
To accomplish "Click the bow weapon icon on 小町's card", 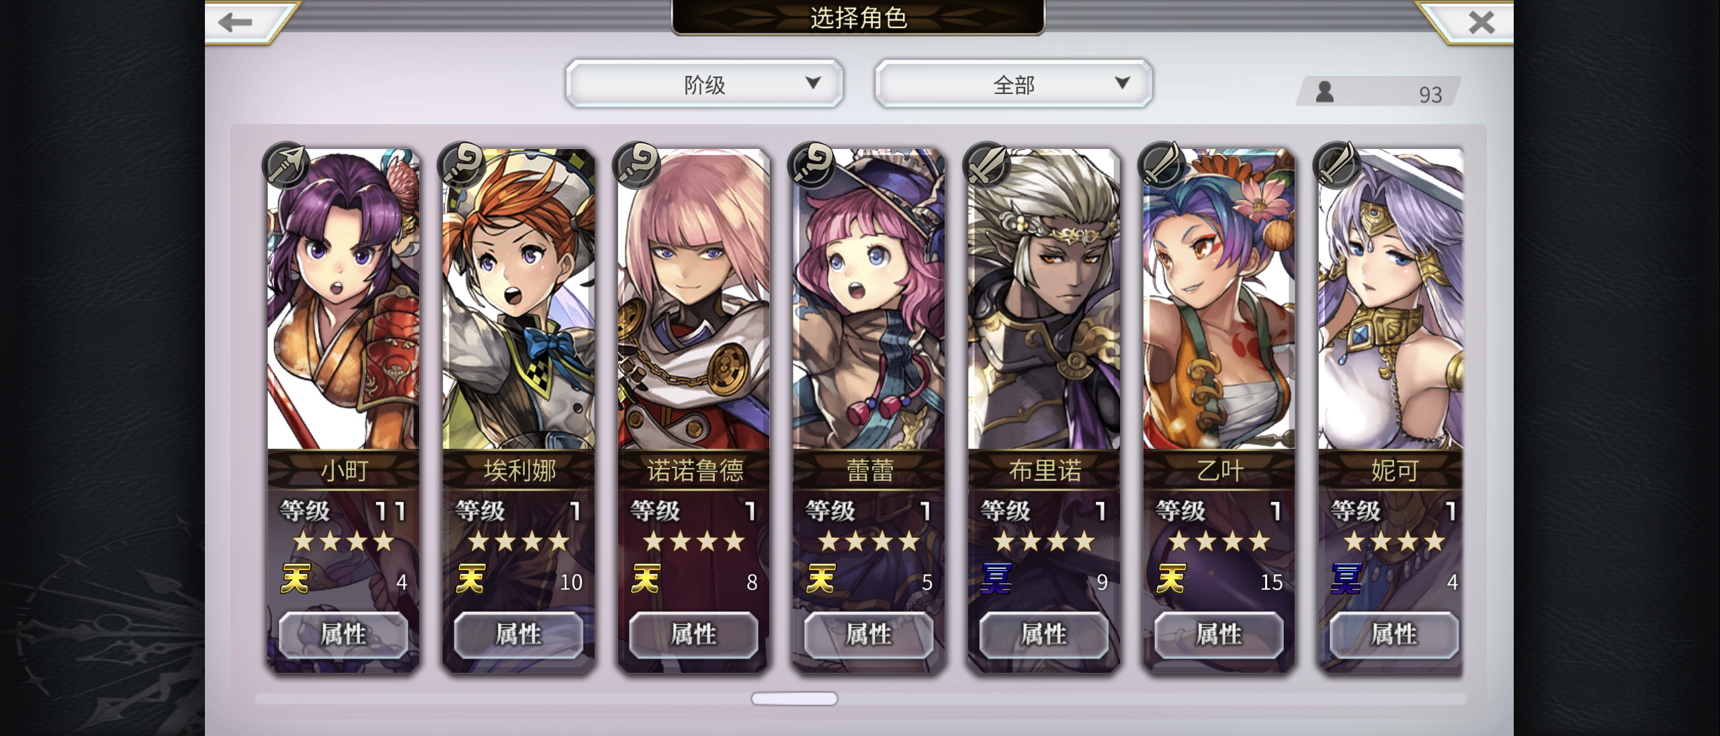I will click(286, 165).
